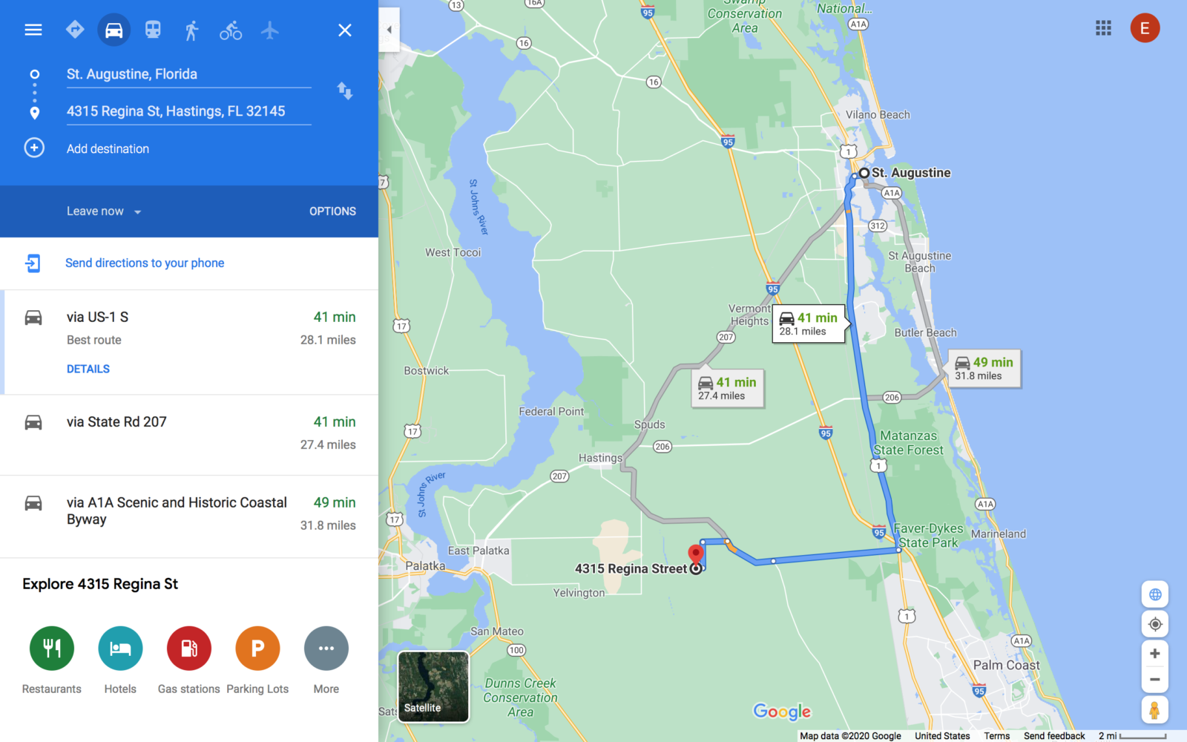Open DETAILS for US-1 S route
The width and height of the screenshot is (1187, 742).
[88, 369]
